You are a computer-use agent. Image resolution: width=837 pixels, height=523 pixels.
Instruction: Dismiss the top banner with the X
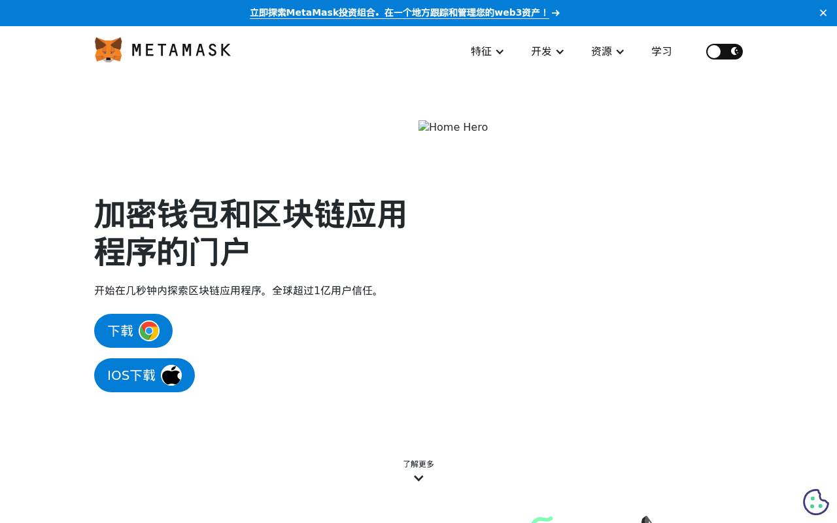pyautogui.click(x=823, y=13)
